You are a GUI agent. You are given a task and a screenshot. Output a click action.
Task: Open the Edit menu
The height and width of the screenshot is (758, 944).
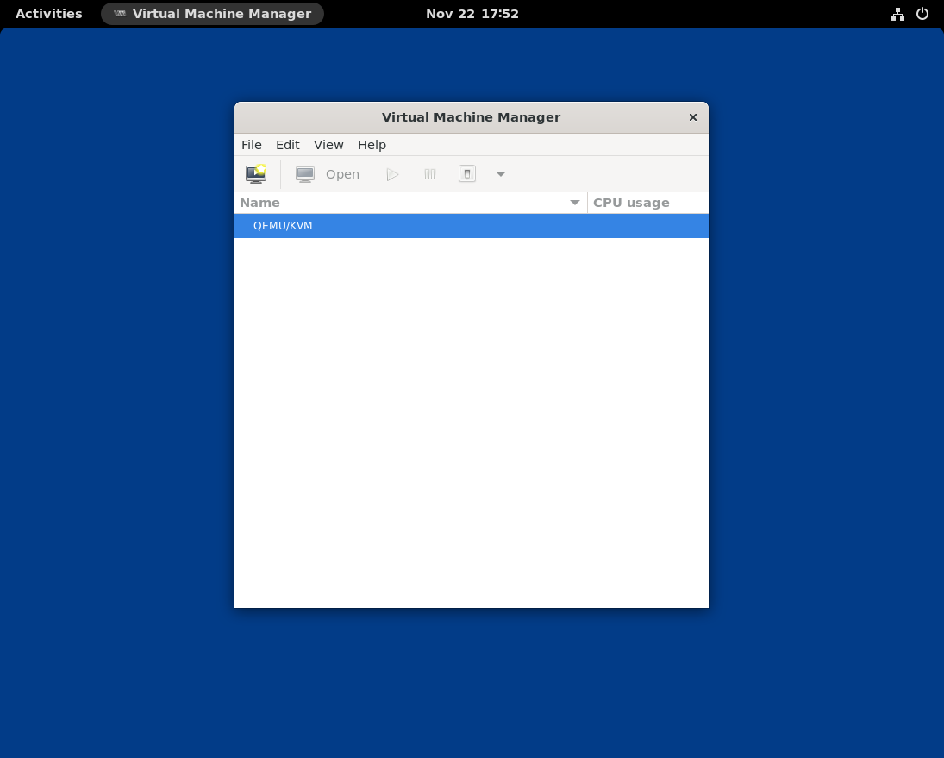pos(287,145)
